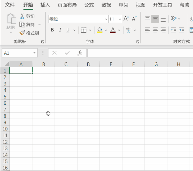
Task: Open the clipboard group dialog launcher
Action: coord(43,42)
